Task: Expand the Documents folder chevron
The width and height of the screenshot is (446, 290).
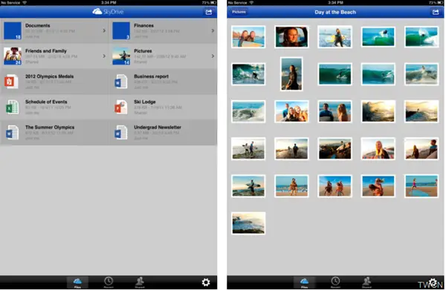Action: click(x=104, y=30)
